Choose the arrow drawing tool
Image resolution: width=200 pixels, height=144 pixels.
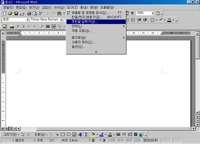click(x=57, y=134)
